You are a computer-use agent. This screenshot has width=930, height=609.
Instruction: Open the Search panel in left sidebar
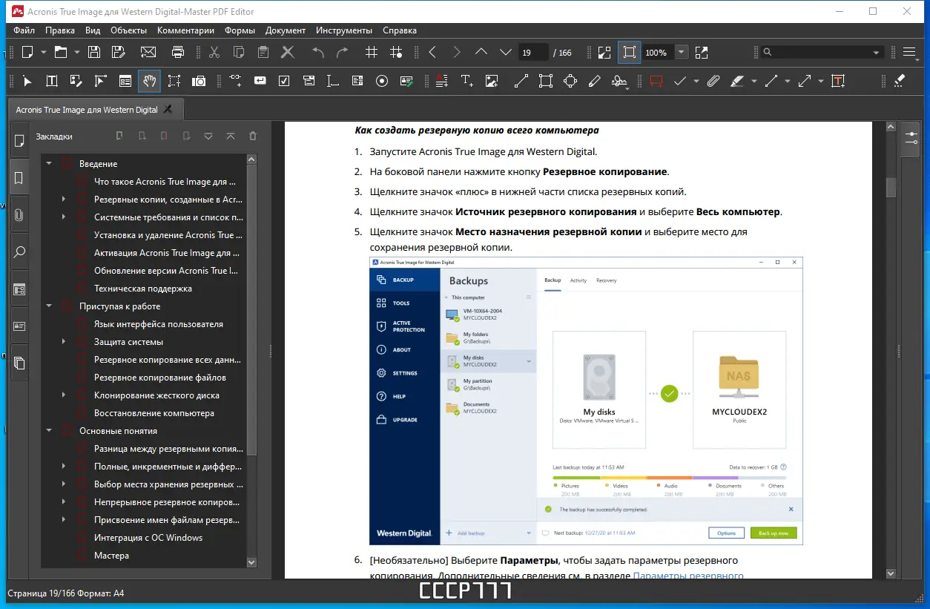pyautogui.click(x=19, y=252)
